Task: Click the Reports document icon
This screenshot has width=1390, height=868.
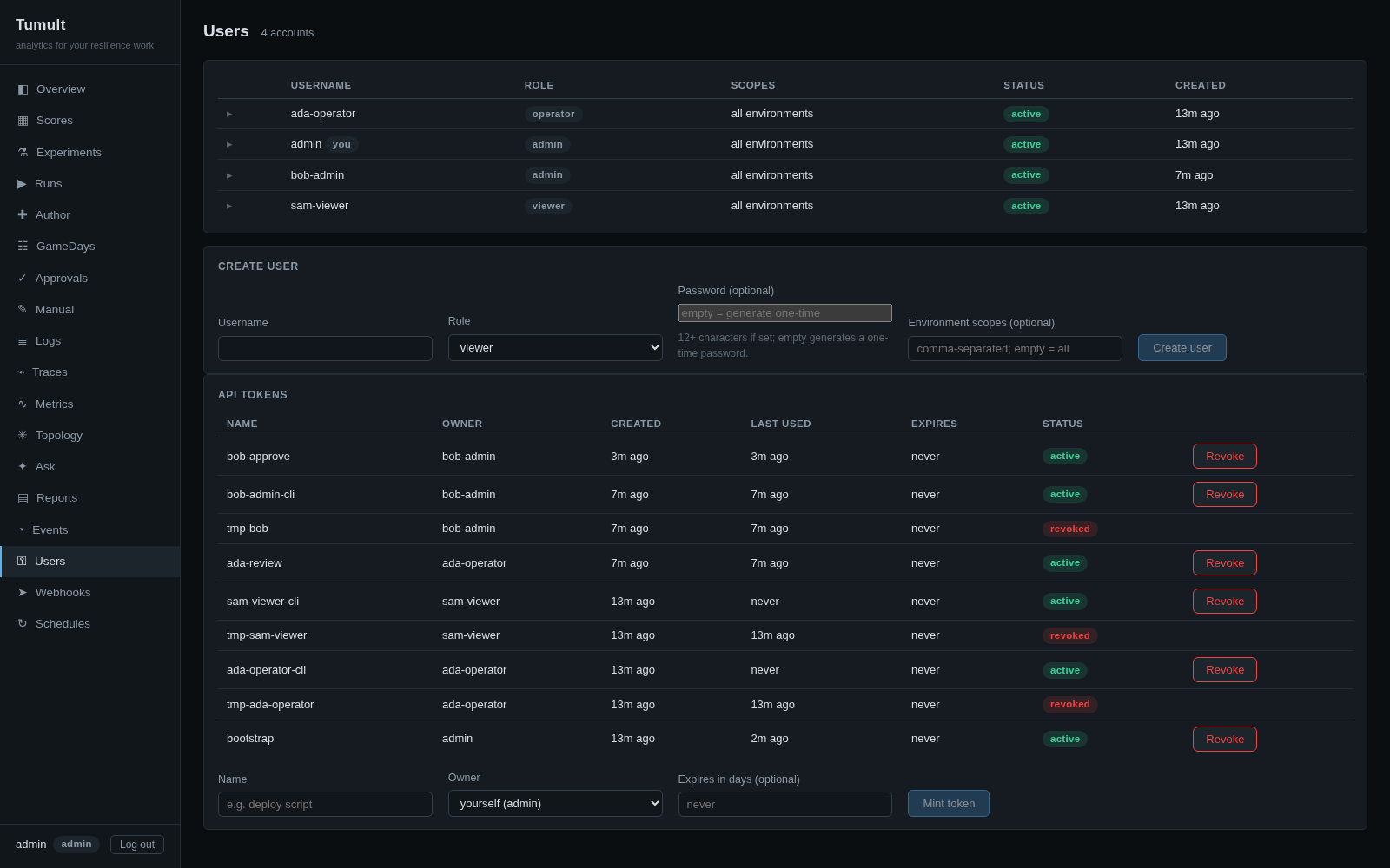Action: pos(23,498)
